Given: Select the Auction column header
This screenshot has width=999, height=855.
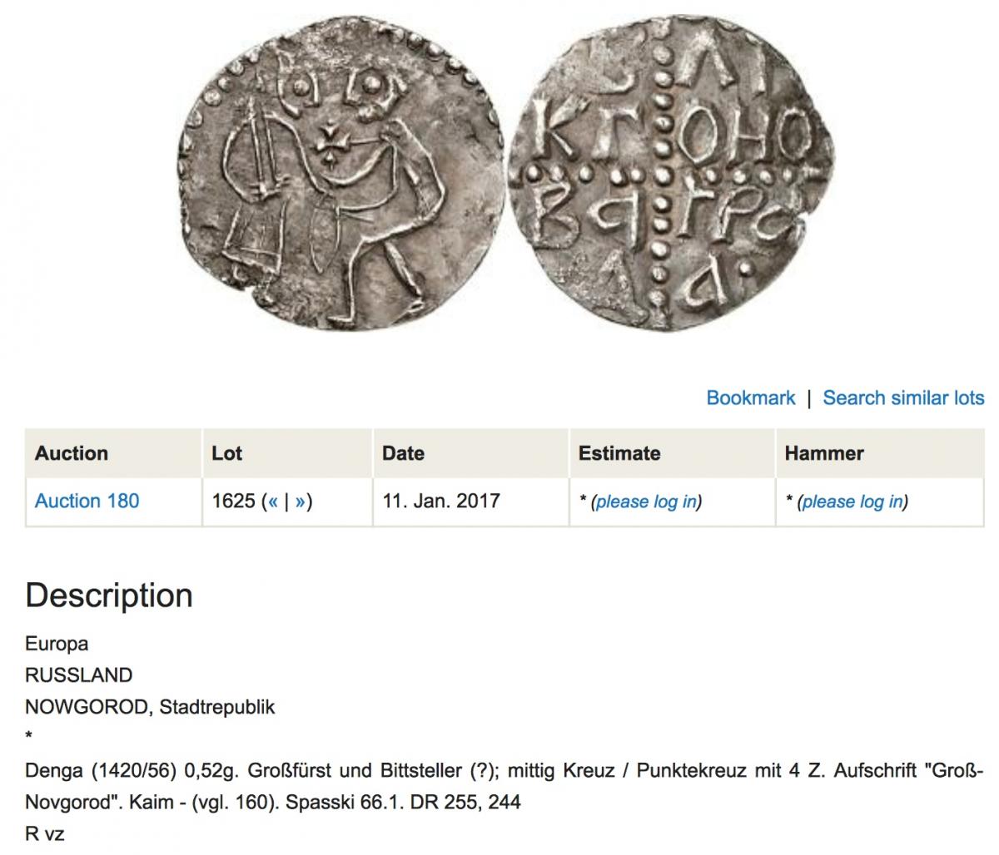Looking at the screenshot, I should tap(113, 453).
